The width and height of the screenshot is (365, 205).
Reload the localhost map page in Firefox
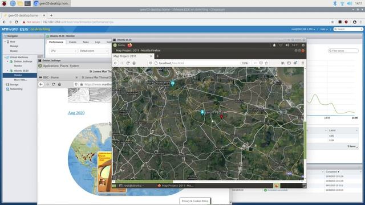pos(128,63)
